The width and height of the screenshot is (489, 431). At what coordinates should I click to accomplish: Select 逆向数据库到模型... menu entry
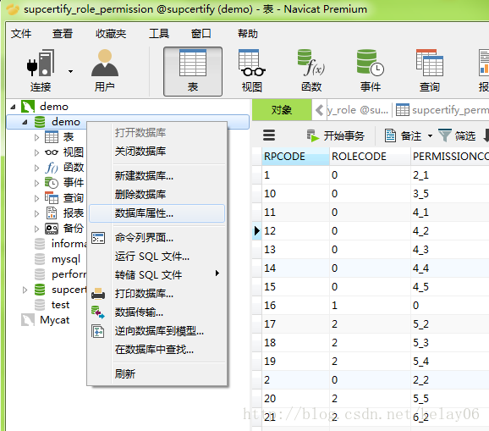157,331
